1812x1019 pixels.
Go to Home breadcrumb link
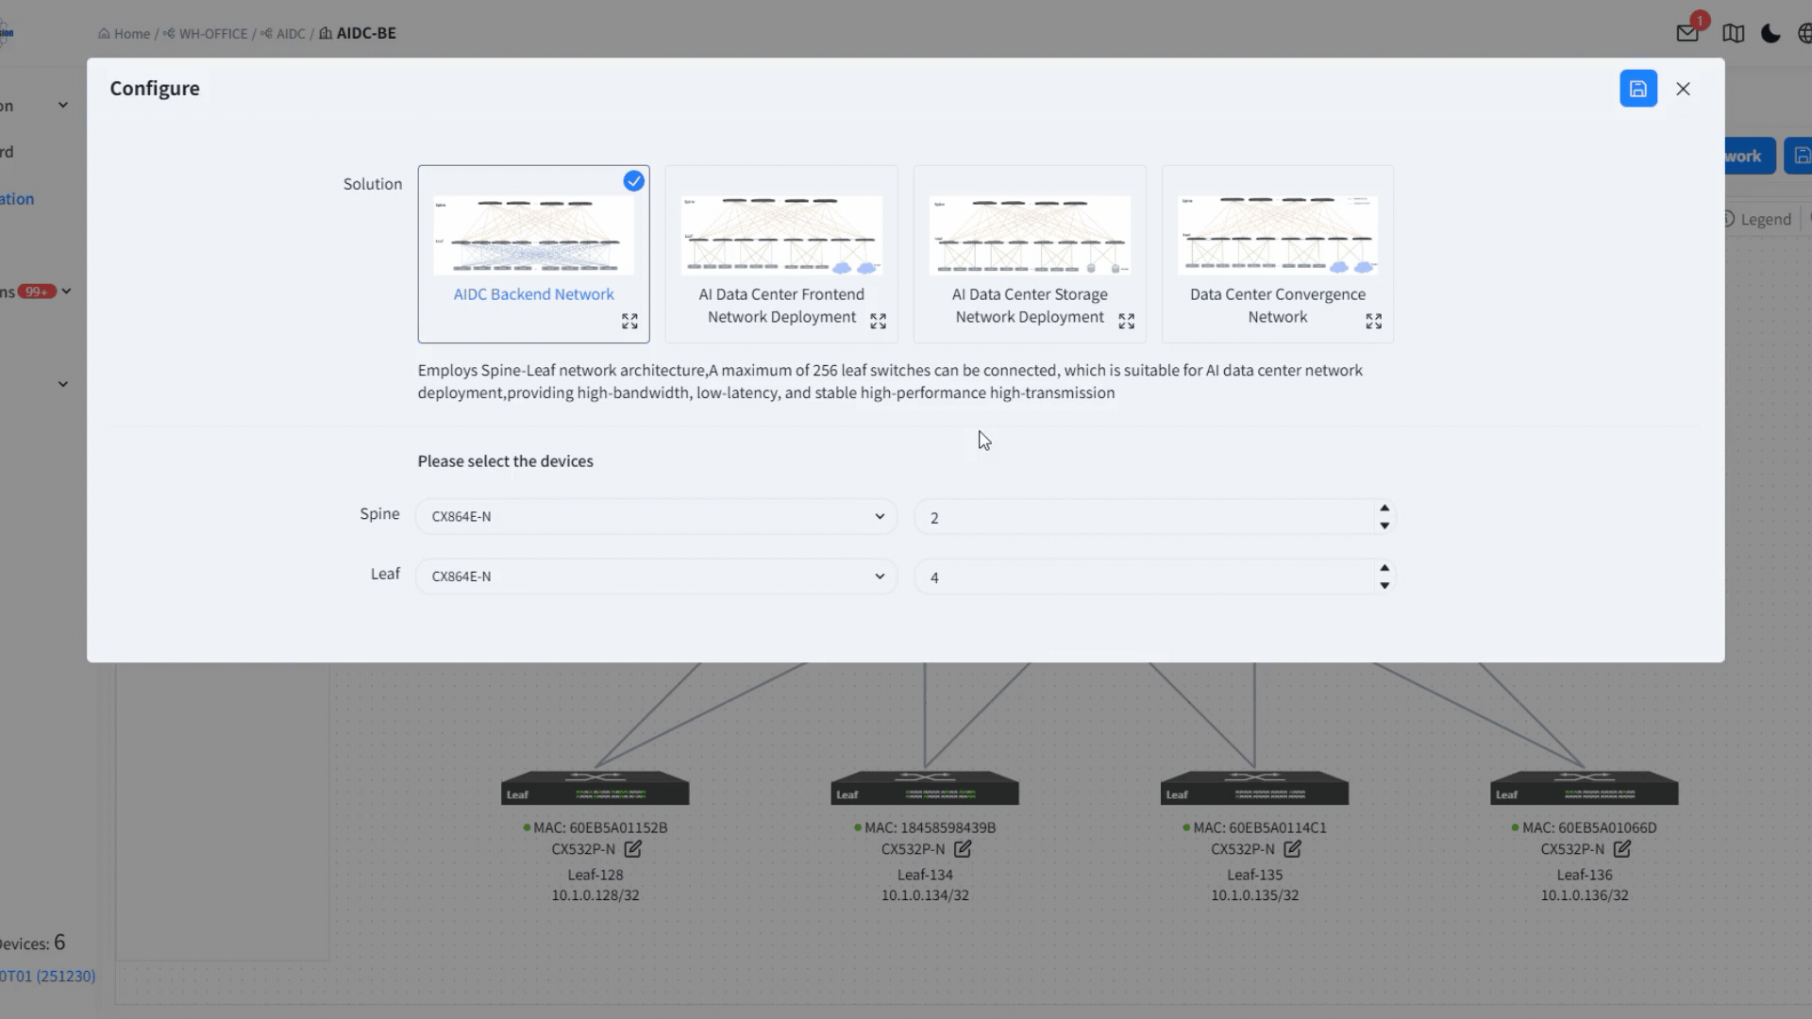[131, 34]
